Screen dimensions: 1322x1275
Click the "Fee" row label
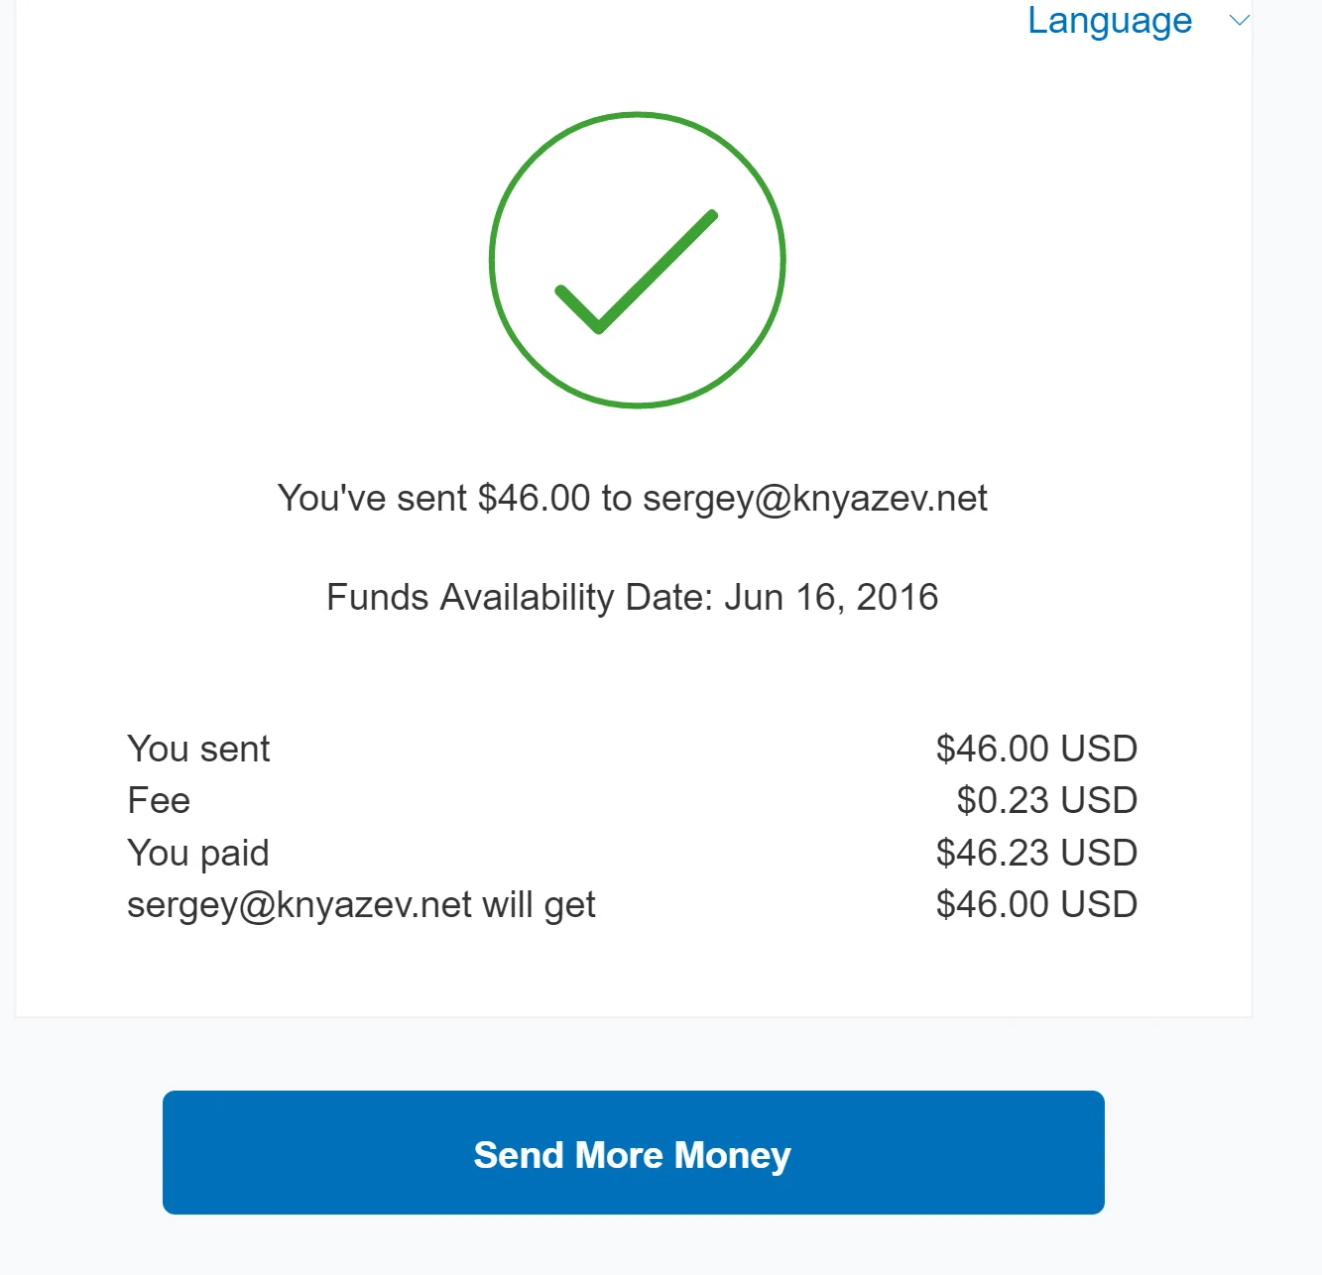159,800
